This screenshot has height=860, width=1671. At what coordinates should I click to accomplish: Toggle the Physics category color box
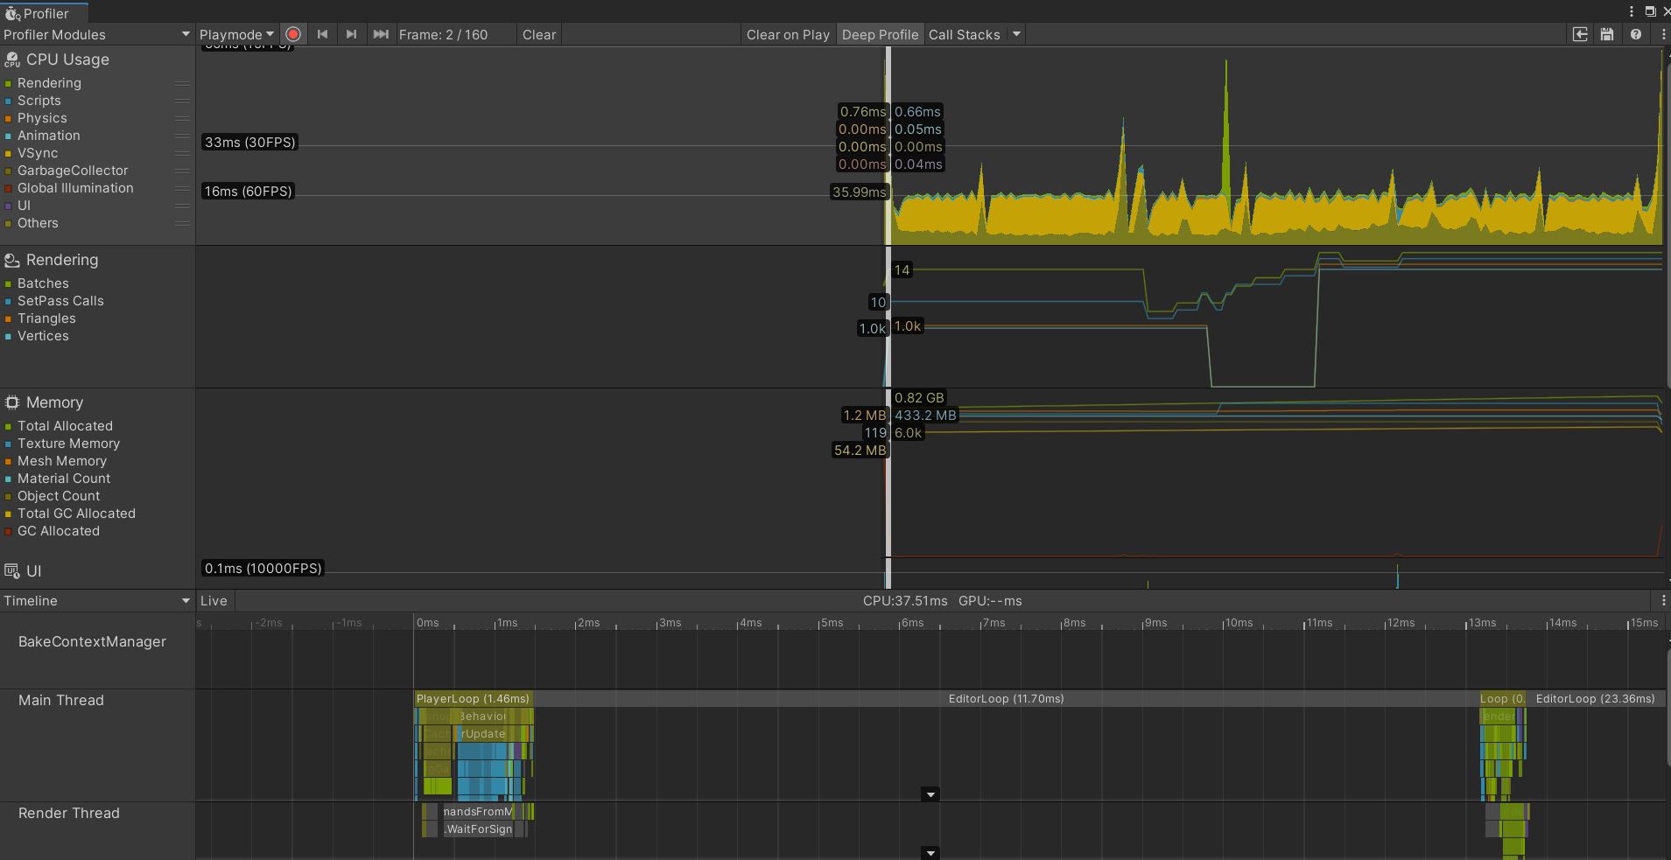(x=9, y=119)
